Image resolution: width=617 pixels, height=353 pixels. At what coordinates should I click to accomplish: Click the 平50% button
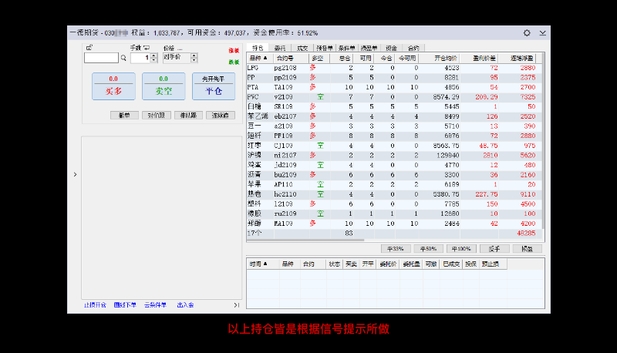(427, 249)
